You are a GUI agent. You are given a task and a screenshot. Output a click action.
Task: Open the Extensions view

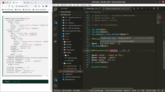click(55, 35)
